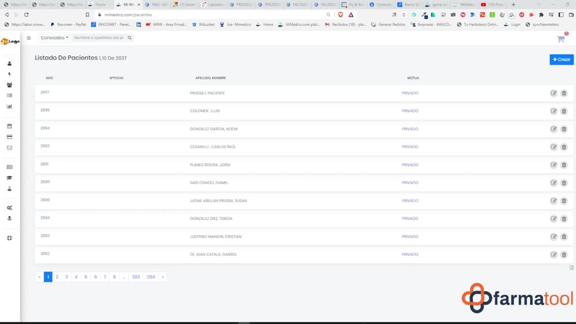This screenshot has width=576, height=324.
Task: Go to pagination page 3
Action: (x=66, y=277)
